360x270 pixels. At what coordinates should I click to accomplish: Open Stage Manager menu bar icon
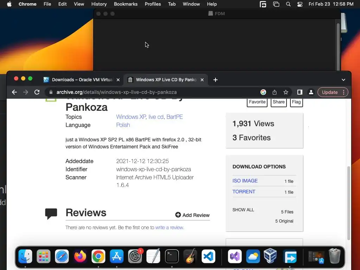(x=276, y=4)
